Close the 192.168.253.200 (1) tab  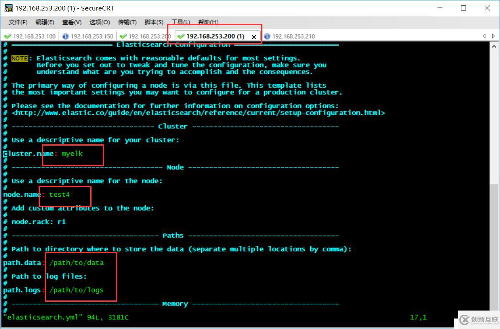[x=254, y=37]
